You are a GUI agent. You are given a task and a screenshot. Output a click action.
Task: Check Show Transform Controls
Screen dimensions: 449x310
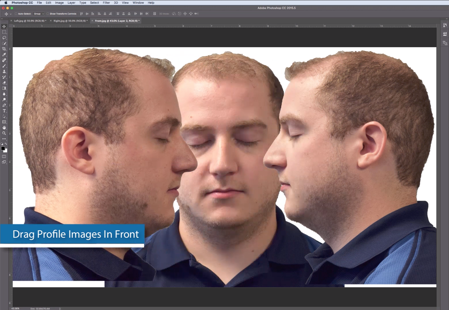pyautogui.click(x=48, y=14)
